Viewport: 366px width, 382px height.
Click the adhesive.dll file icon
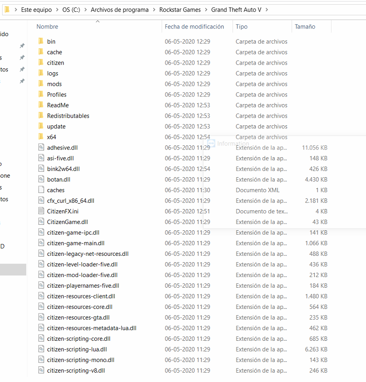pos(41,147)
